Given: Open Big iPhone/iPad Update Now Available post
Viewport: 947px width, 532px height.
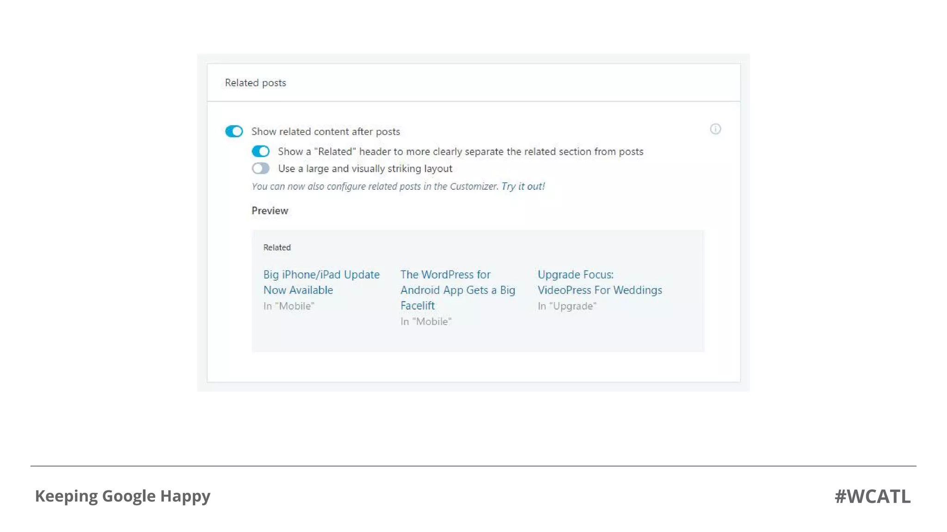Looking at the screenshot, I should tap(321, 282).
